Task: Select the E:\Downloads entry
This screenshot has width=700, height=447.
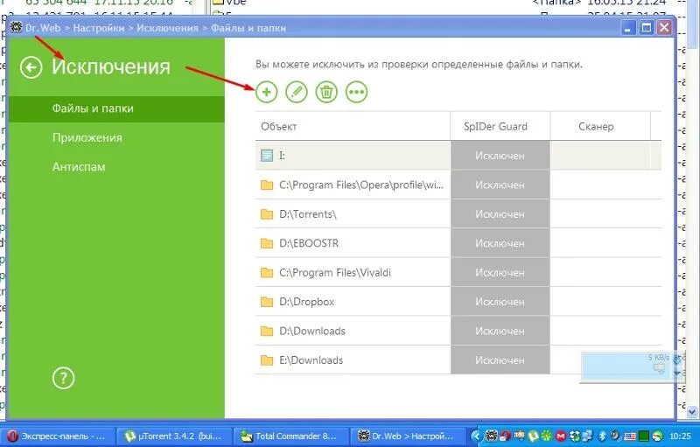Action: [x=353, y=360]
